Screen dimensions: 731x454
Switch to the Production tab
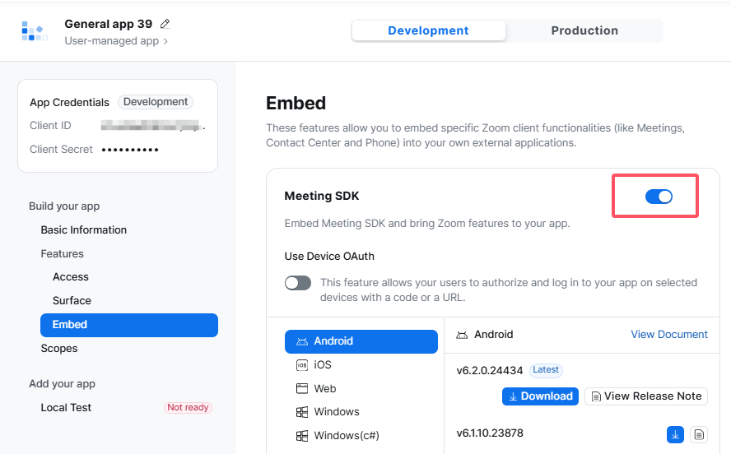point(584,30)
